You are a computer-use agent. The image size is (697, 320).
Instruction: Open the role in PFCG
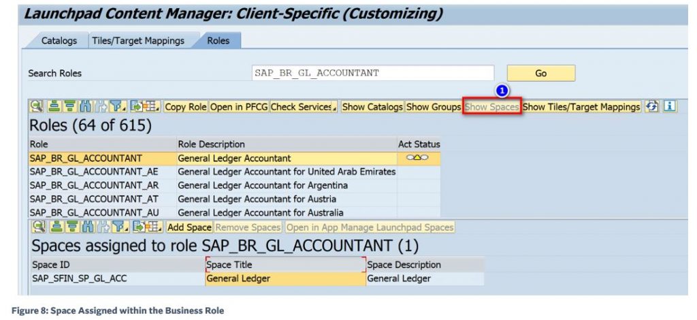239,107
